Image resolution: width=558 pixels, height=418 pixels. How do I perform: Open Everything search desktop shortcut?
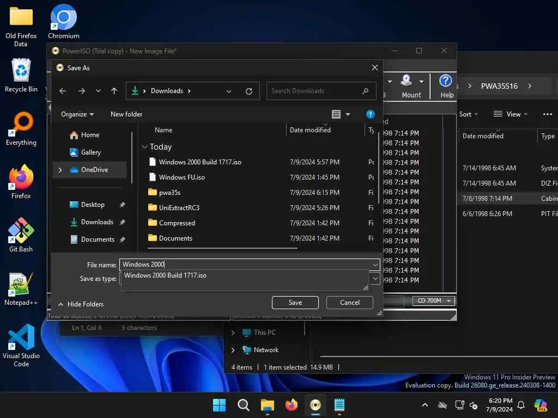[21, 128]
